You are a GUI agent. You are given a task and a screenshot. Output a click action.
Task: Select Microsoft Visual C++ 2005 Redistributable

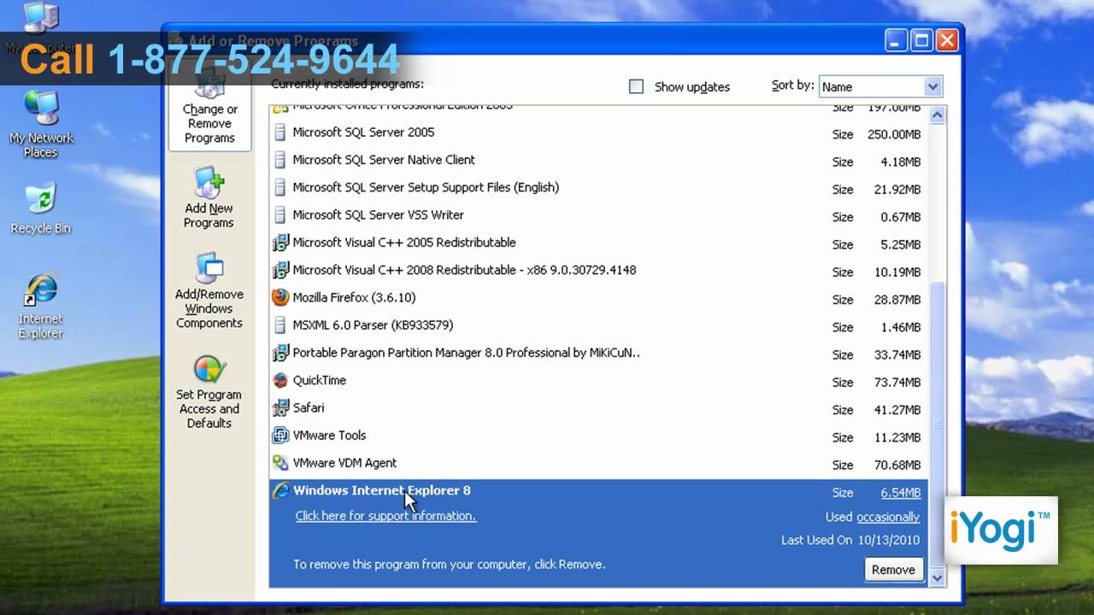[597, 243]
